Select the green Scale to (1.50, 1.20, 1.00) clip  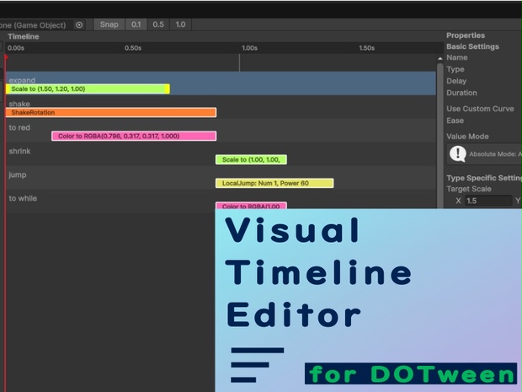point(88,89)
